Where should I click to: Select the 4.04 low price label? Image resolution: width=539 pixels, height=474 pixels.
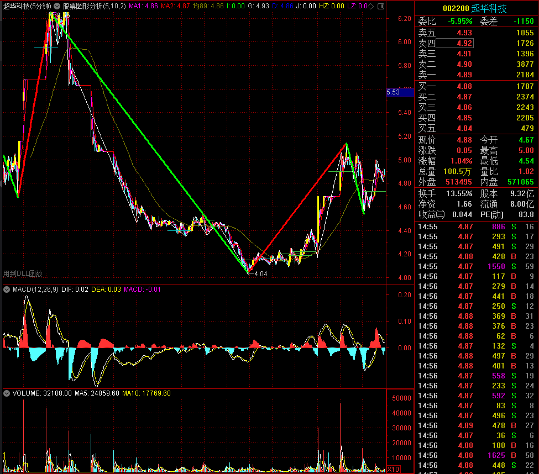(259, 273)
